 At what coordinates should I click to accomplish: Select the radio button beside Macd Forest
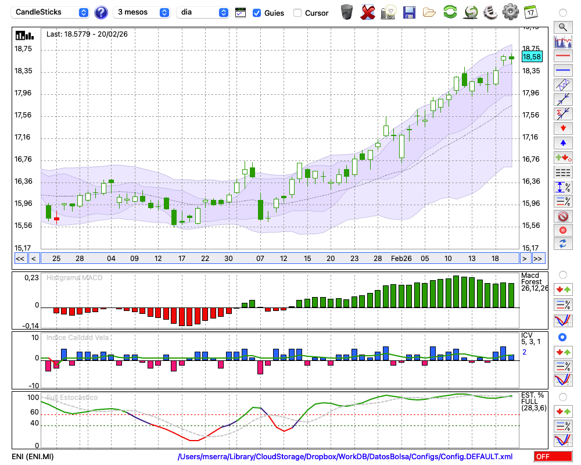[562, 274]
